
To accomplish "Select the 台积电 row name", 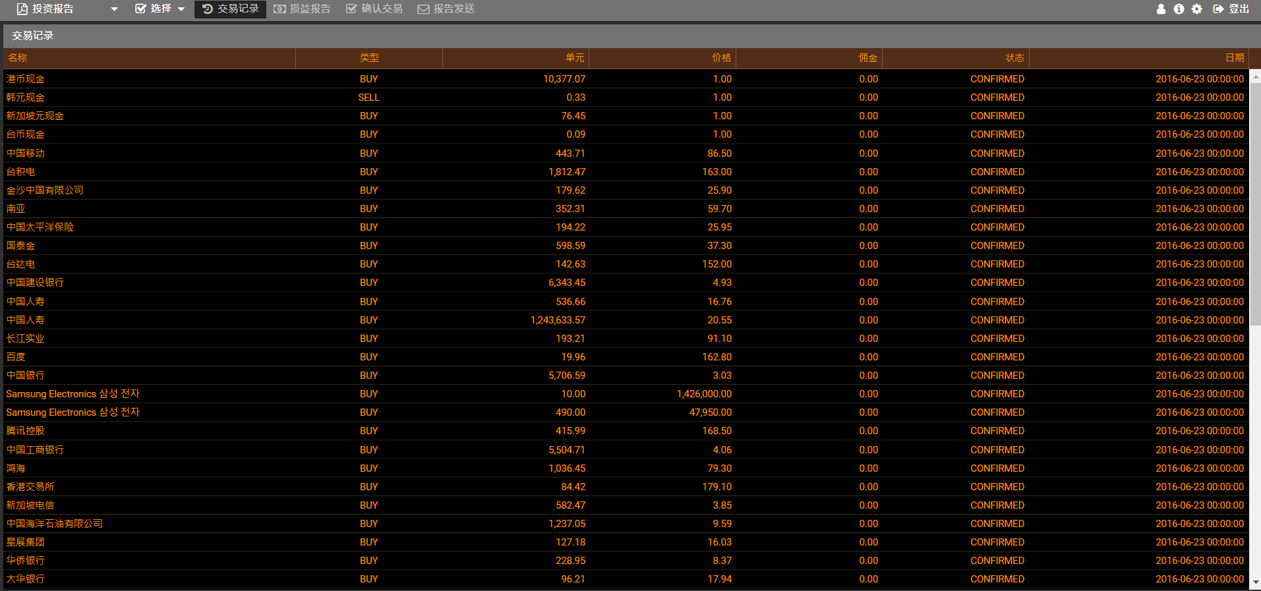I will coord(20,172).
